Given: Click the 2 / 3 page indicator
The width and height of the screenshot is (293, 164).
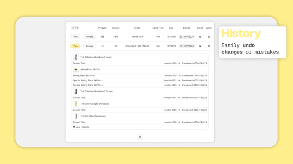Looking at the screenshot, I should point(75,28).
